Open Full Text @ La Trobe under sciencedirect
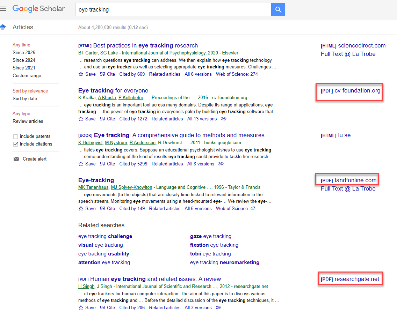 click(348, 54)
